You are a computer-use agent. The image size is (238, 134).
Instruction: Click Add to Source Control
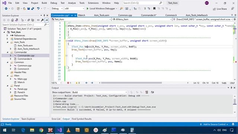[x=214, y=124]
